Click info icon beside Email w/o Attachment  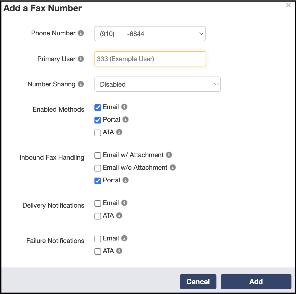pos(173,167)
